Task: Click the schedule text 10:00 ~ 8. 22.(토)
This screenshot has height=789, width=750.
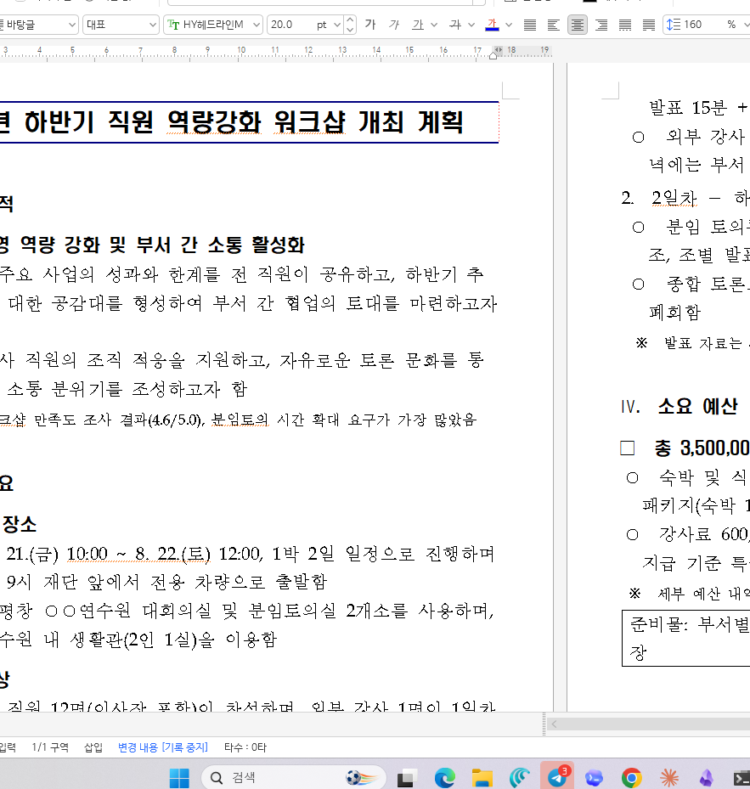Action: pyautogui.click(x=138, y=554)
